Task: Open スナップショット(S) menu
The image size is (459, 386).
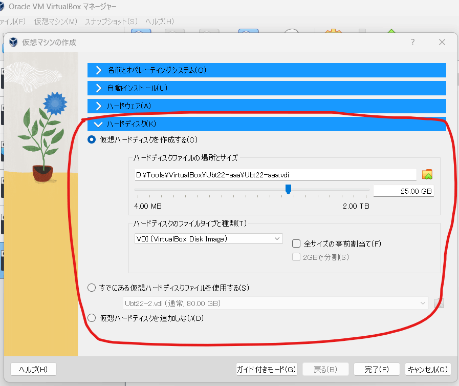Action: tap(111, 22)
